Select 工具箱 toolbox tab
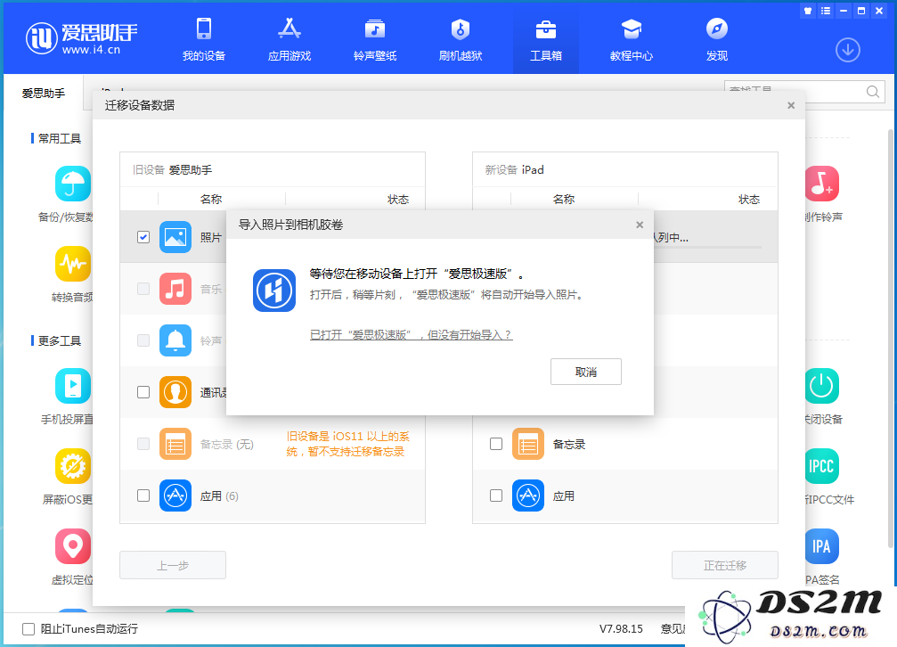Viewport: 897px width, 647px height. point(546,39)
